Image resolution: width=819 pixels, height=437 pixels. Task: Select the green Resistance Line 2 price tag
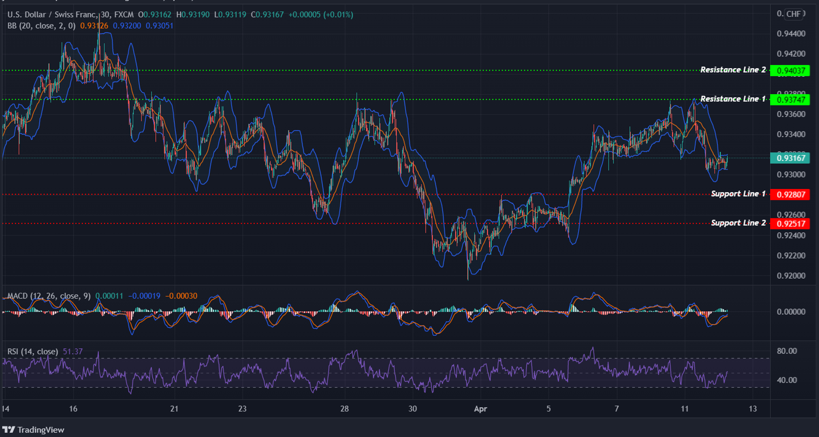(x=790, y=70)
